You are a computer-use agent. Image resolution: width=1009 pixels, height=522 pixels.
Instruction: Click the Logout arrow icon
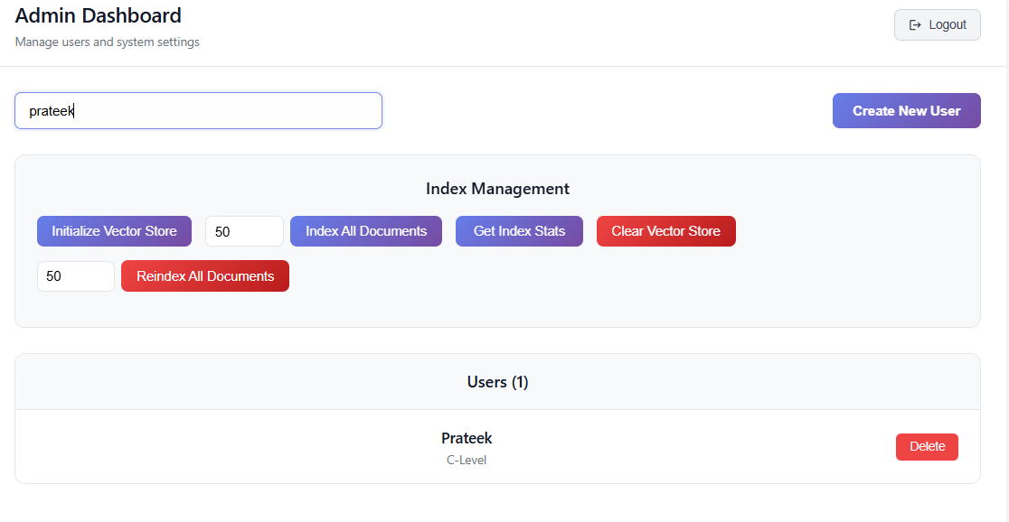pyautogui.click(x=914, y=25)
